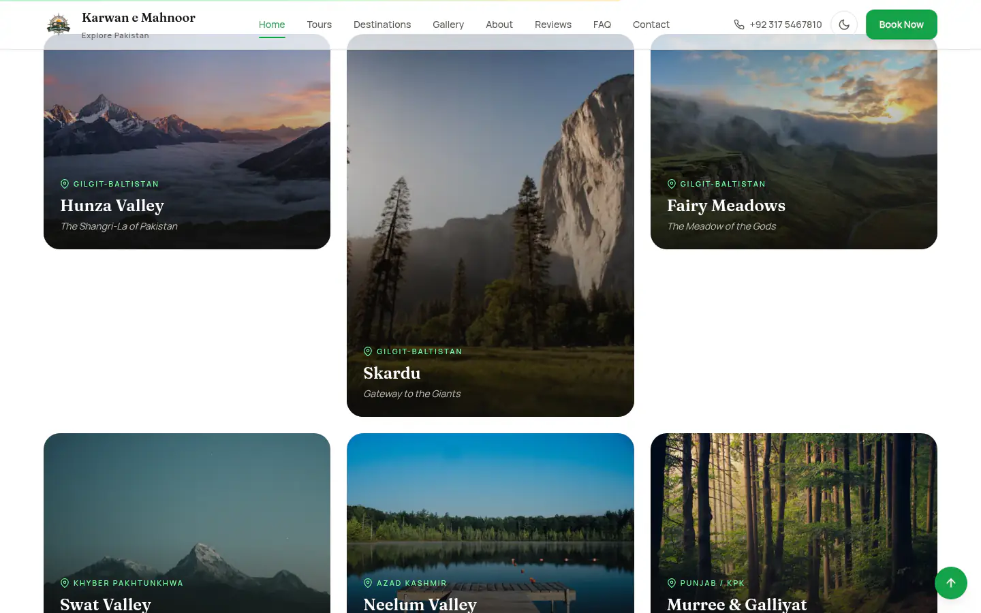Navigate to the About page
This screenshot has width=981, height=613.
tap(499, 25)
